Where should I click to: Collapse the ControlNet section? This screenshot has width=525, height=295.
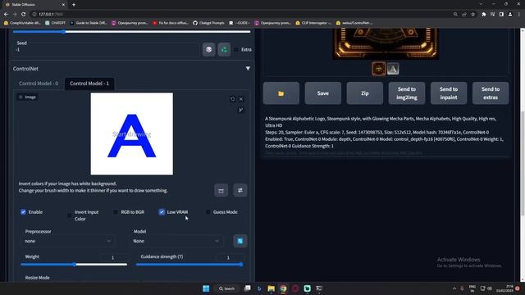pos(248,69)
